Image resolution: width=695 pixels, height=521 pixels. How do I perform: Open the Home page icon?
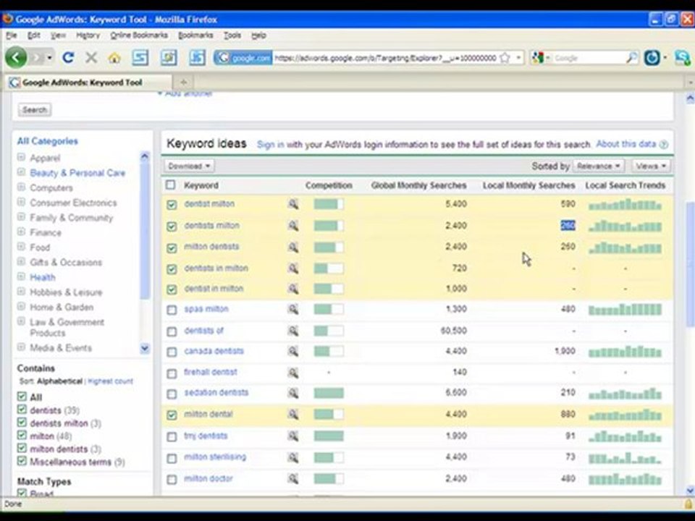[114, 58]
